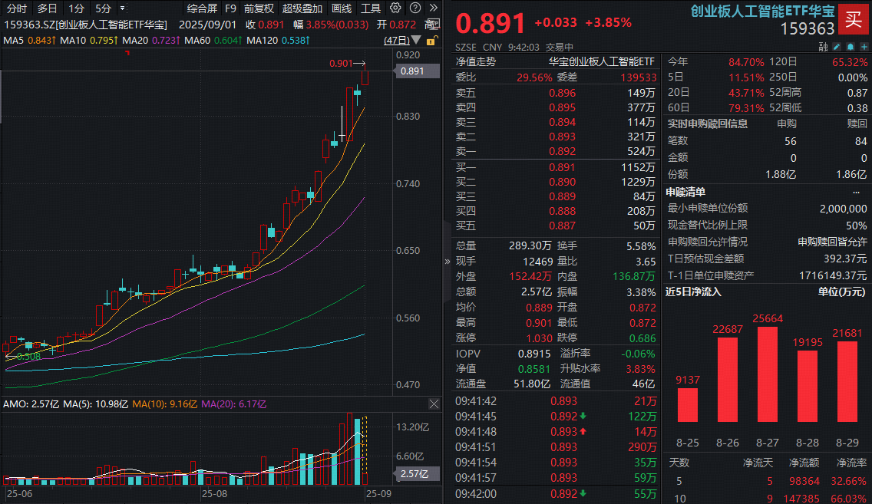Viewport: 872px width, 504px height.
Task: Toggle 超级叠加 overlay mode
Action: pos(302,8)
